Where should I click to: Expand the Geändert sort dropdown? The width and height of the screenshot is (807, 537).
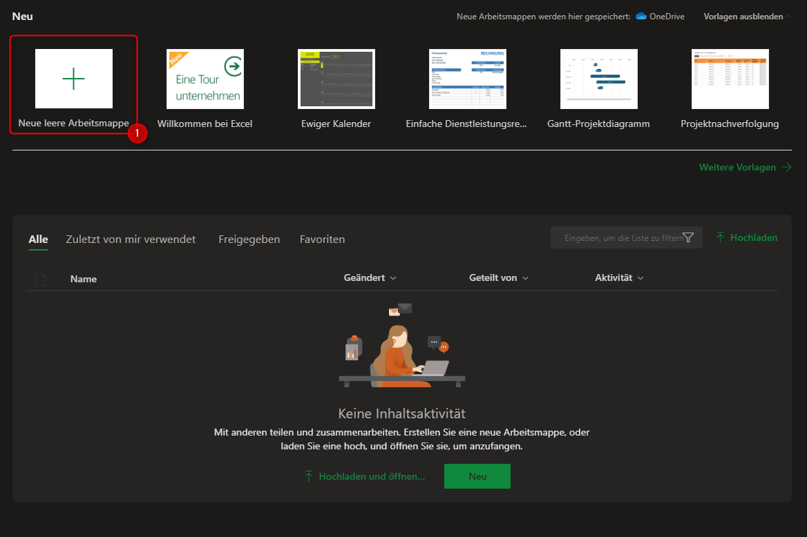[x=370, y=277]
